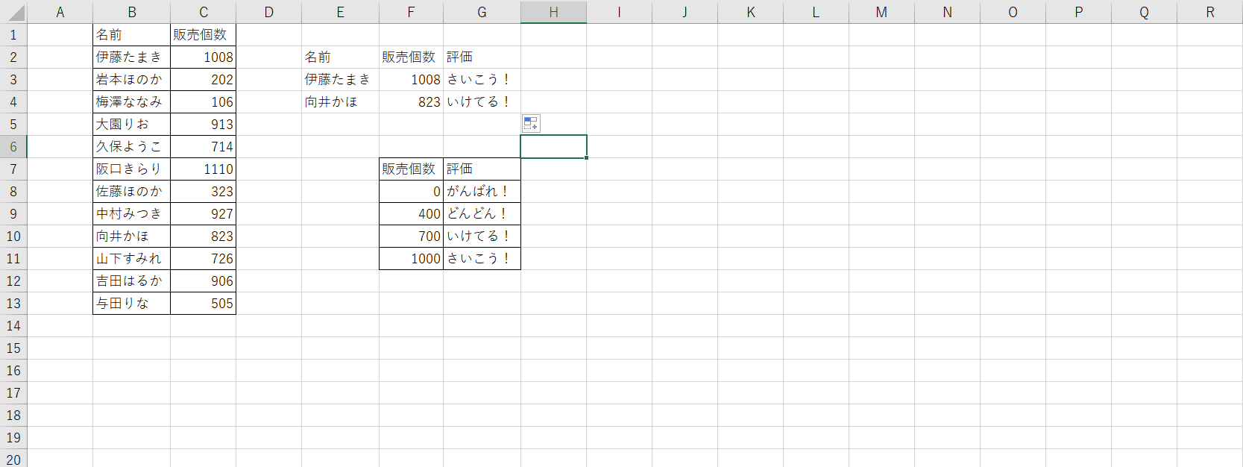
Task: Select the highlighted column H header
Action: point(553,12)
